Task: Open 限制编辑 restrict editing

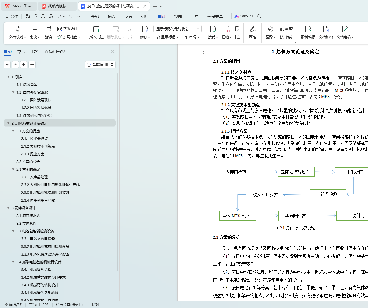Action: pos(308,32)
